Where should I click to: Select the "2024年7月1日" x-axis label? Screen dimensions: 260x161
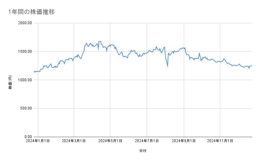pos(147,141)
